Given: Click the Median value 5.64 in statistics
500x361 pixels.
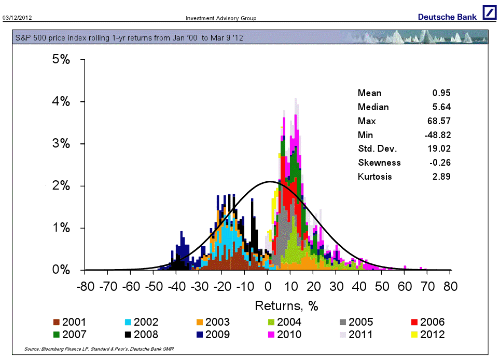Looking at the screenshot, I should pos(441,108).
